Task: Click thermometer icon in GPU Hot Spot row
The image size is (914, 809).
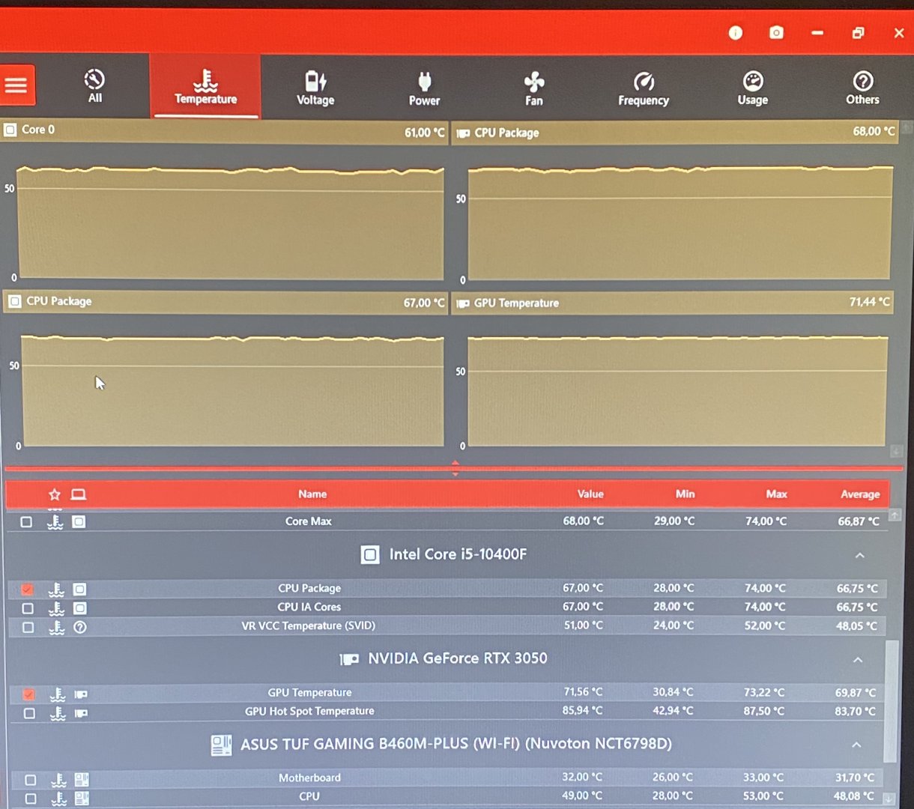Action: coord(58,713)
